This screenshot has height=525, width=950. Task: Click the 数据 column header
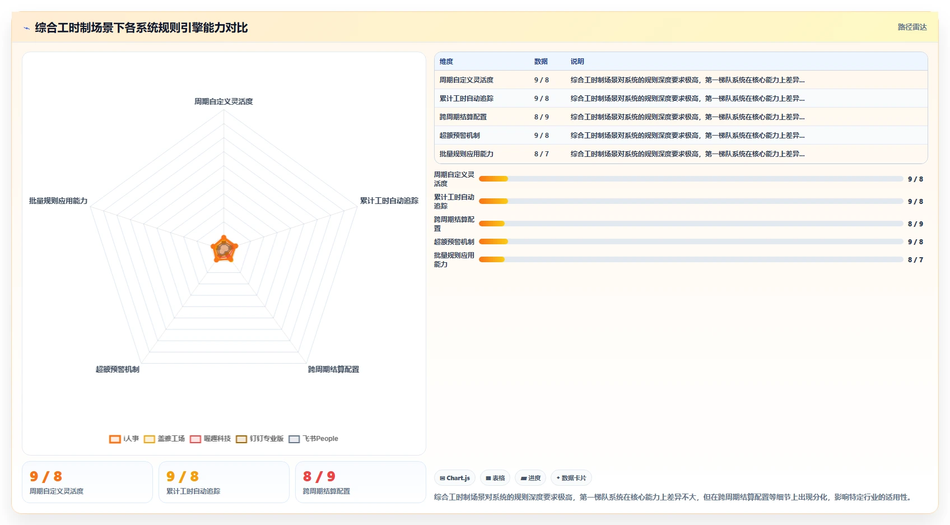pyautogui.click(x=541, y=62)
